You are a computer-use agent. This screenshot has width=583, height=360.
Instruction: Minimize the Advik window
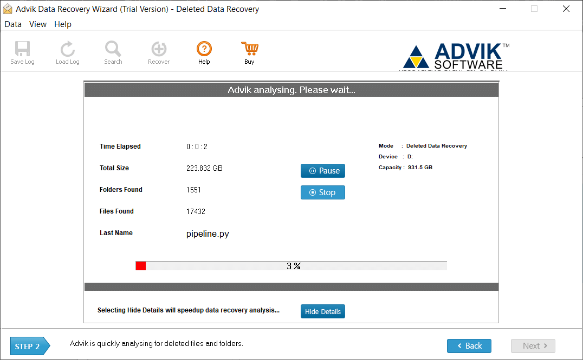click(503, 9)
